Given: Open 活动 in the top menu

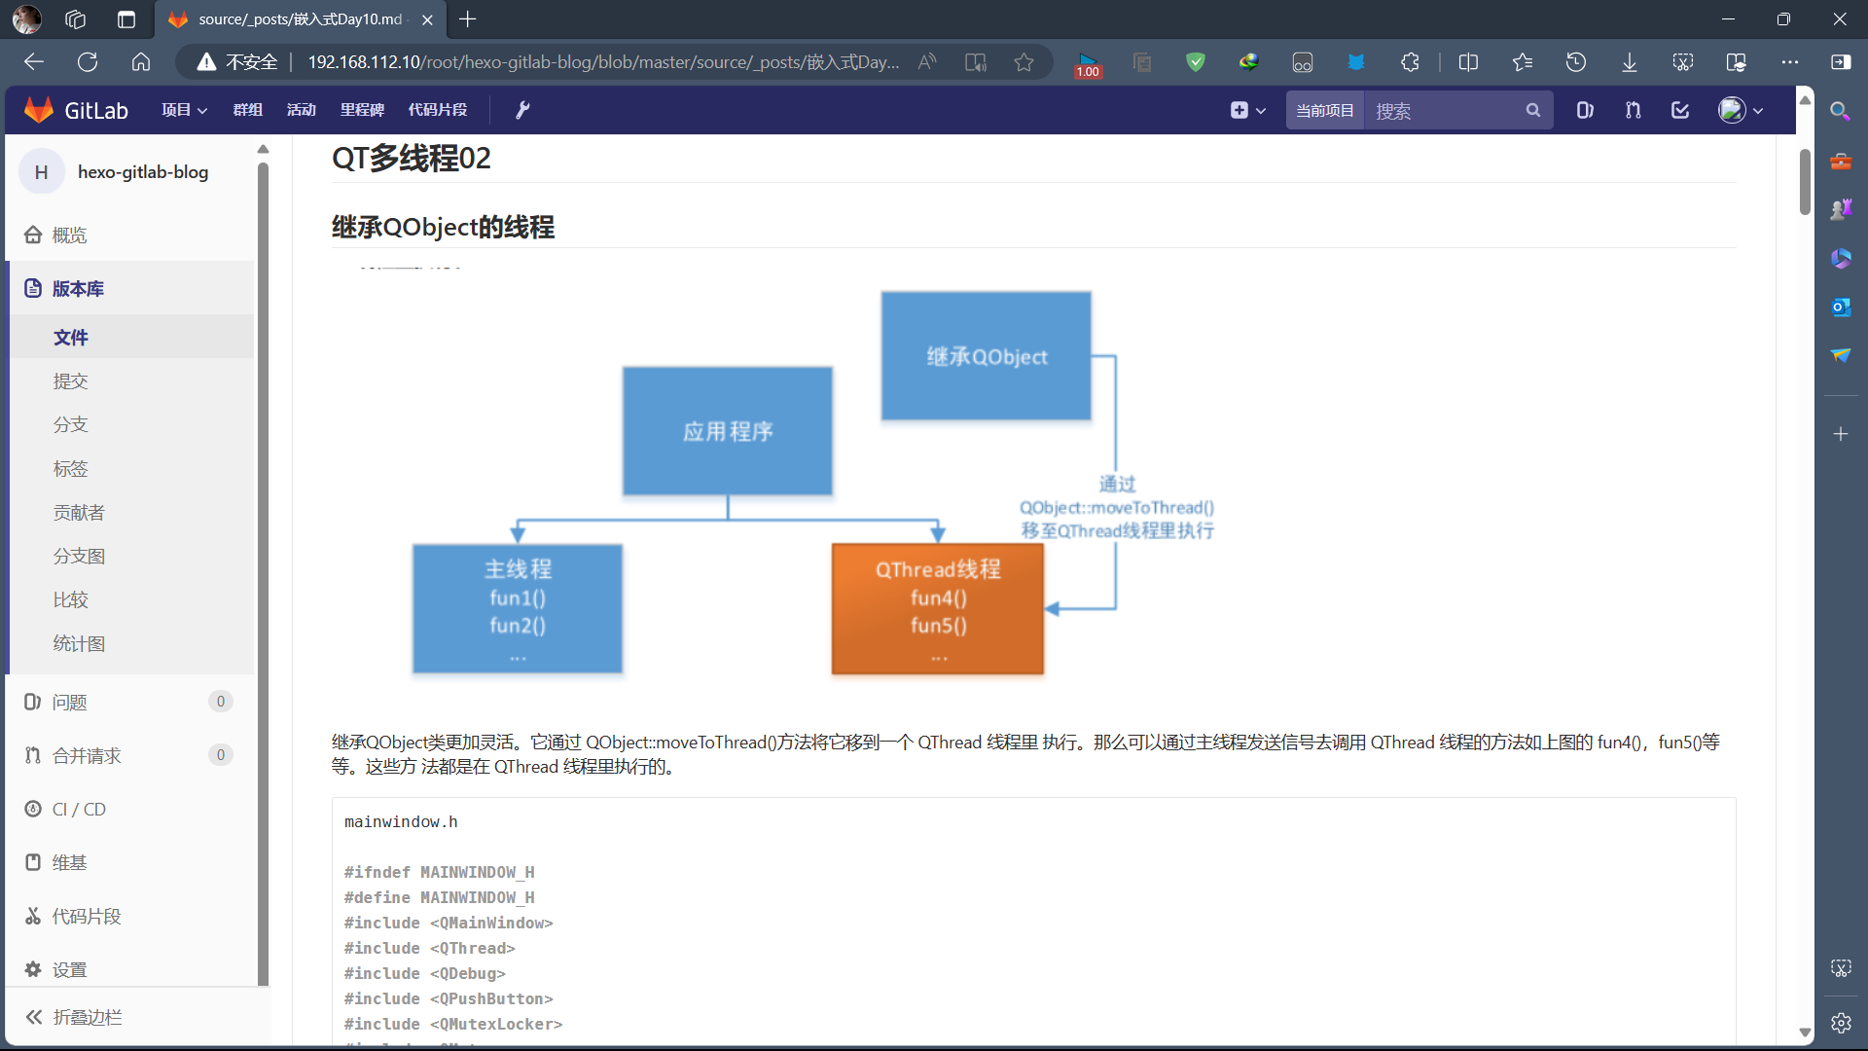Looking at the screenshot, I should pyautogui.click(x=301, y=110).
